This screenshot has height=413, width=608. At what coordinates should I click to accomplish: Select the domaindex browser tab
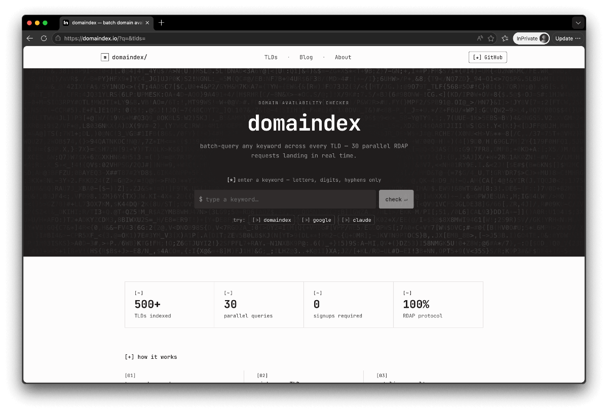(106, 23)
